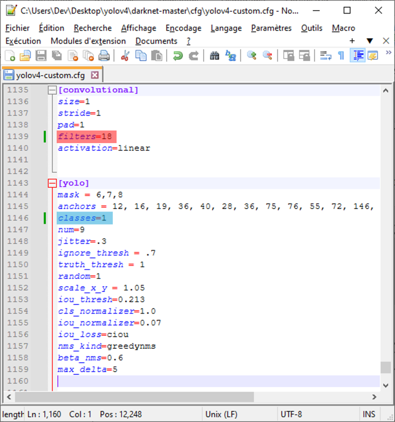Toggle the indent guide icon
Image resolution: width=395 pixels, height=422 pixels.
click(x=357, y=56)
